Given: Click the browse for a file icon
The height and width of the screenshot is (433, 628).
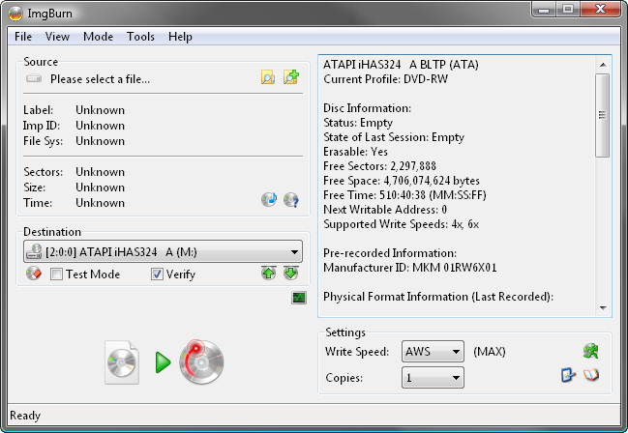Looking at the screenshot, I should tap(268, 76).
